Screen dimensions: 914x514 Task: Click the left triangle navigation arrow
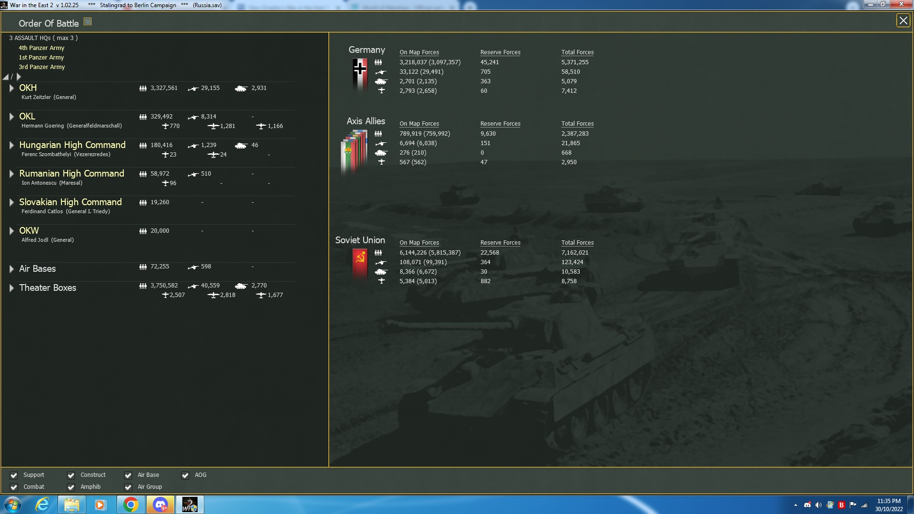pyautogui.click(x=6, y=77)
